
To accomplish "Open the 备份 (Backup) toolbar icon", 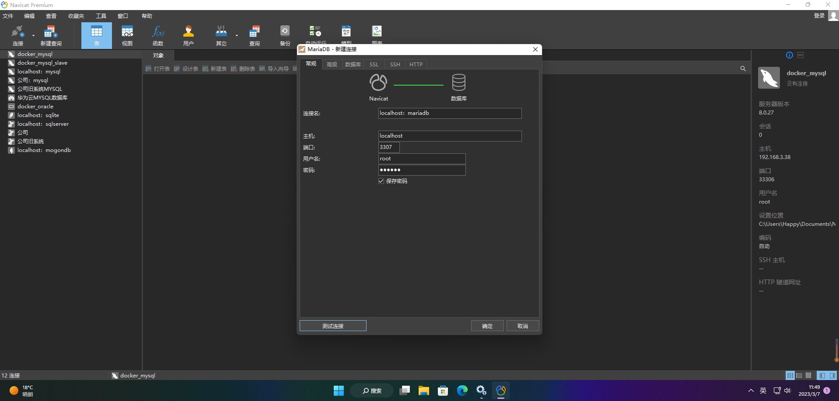I will point(285,35).
